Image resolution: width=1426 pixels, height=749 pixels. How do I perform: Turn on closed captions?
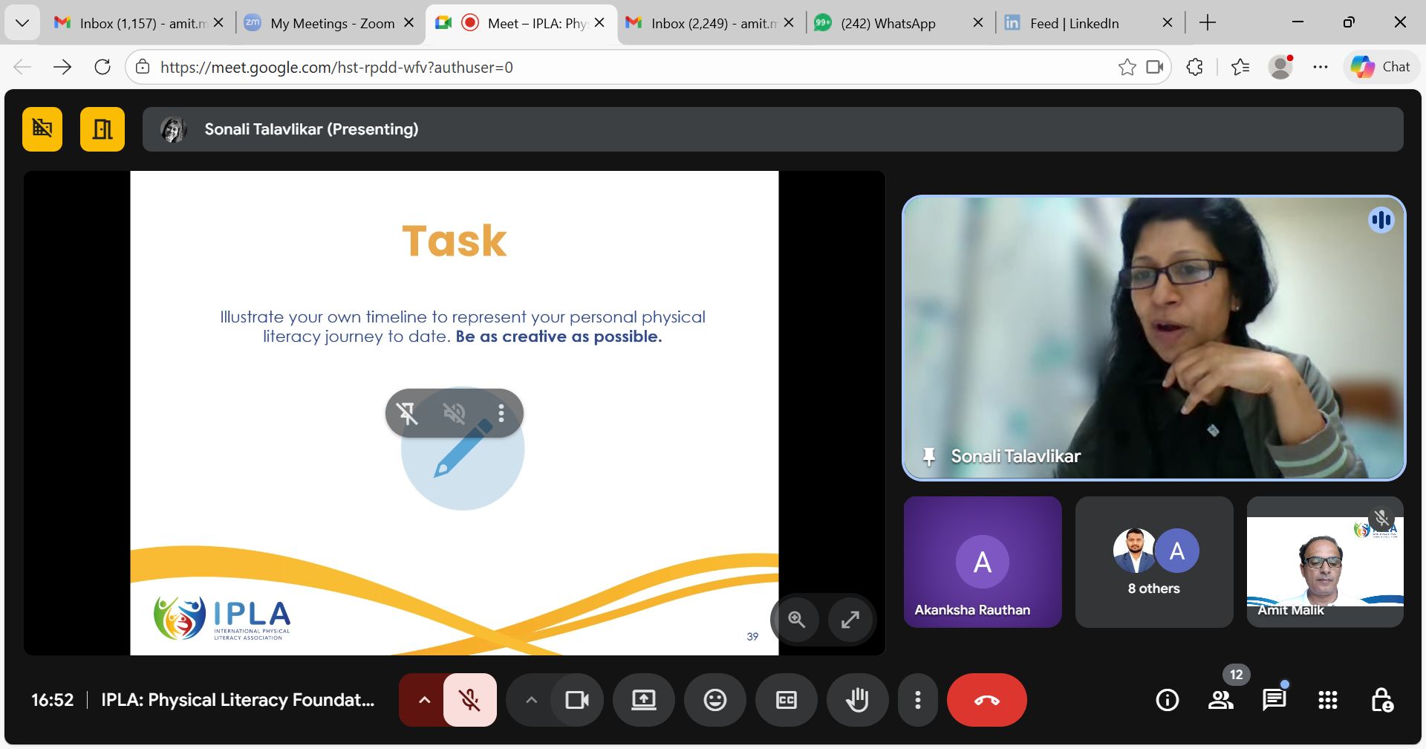pos(786,700)
